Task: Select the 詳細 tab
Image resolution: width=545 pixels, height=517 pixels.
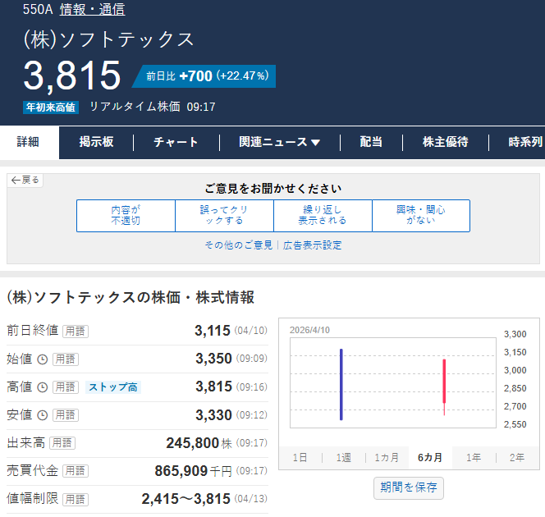Action: pos(28,142)
